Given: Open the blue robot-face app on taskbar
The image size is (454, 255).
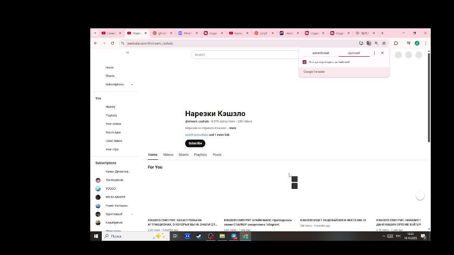Looking at the screenshot, I should [x=187, y=236].
